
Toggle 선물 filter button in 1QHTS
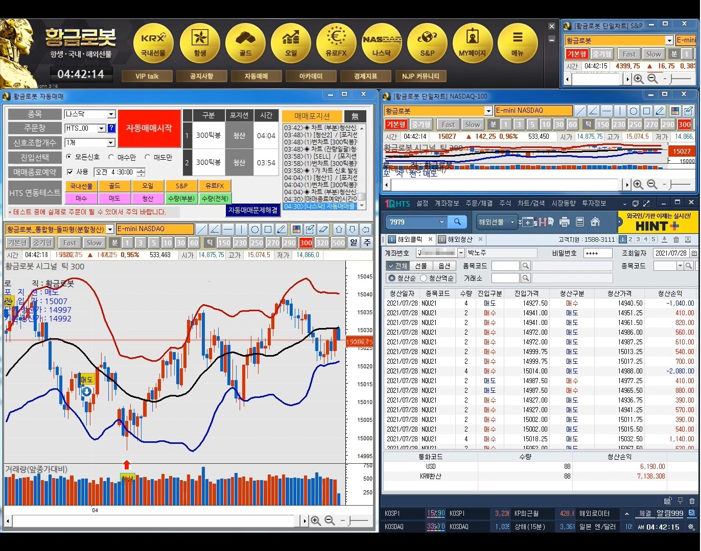point(421,266)
